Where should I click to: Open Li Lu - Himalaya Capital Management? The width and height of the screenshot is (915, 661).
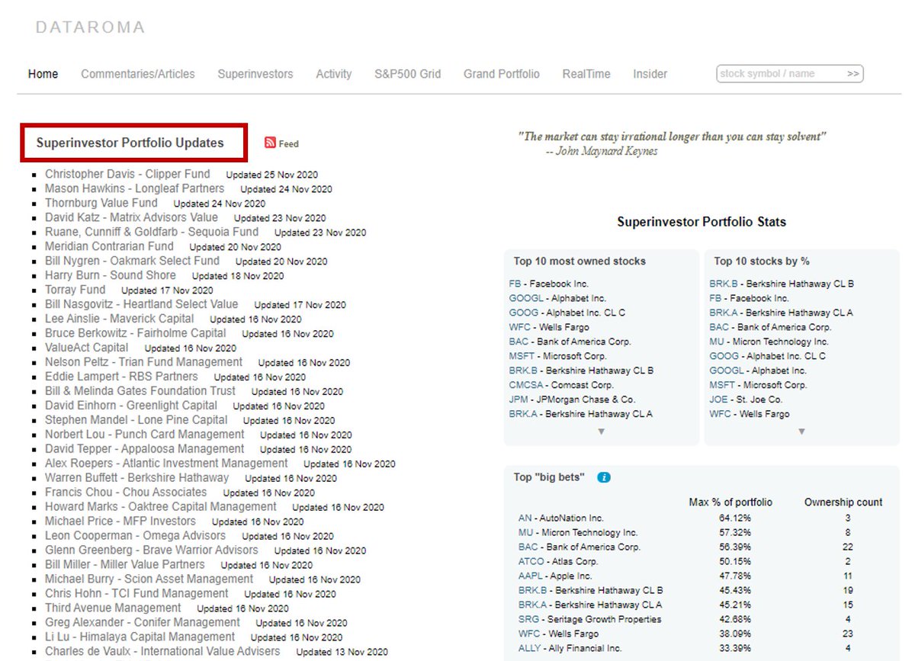[140, 637]
